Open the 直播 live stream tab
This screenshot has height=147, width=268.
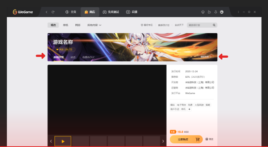coord(131,12)
